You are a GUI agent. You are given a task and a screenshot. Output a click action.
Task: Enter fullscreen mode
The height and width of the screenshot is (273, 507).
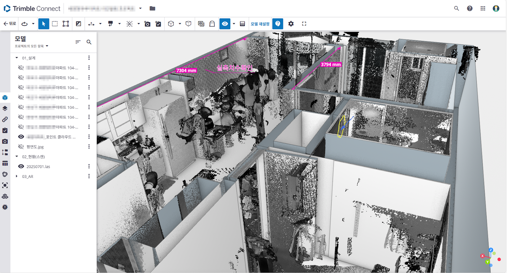click(x=304, y=24)
